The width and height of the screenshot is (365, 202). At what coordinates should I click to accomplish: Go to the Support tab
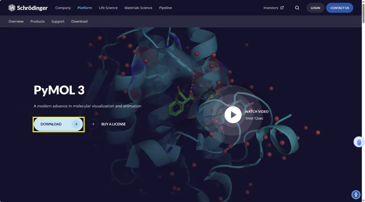(58, 21)
